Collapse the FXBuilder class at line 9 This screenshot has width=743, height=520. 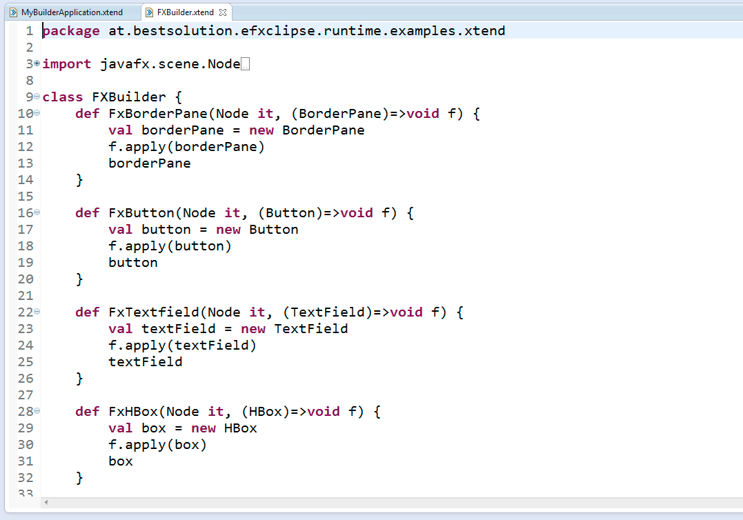pyautogui.click(x=37, y=97)
